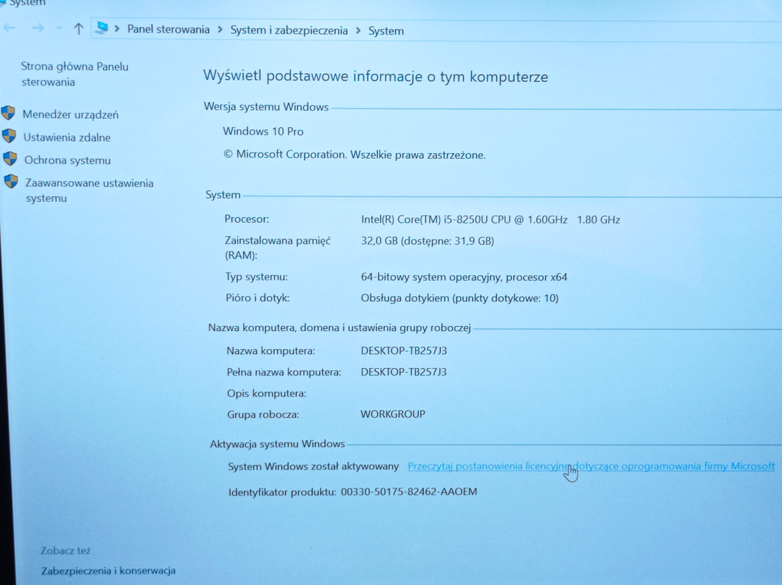Screen dimensions: 782x585
Task: Go to System i zabezpieczenia breadcrumb
Action: (x=289, y=31)
